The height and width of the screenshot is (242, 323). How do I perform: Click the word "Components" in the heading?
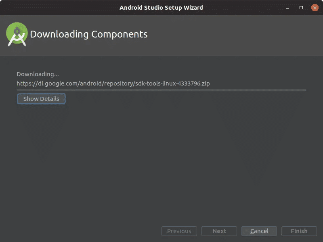click(x=120, y=34)
